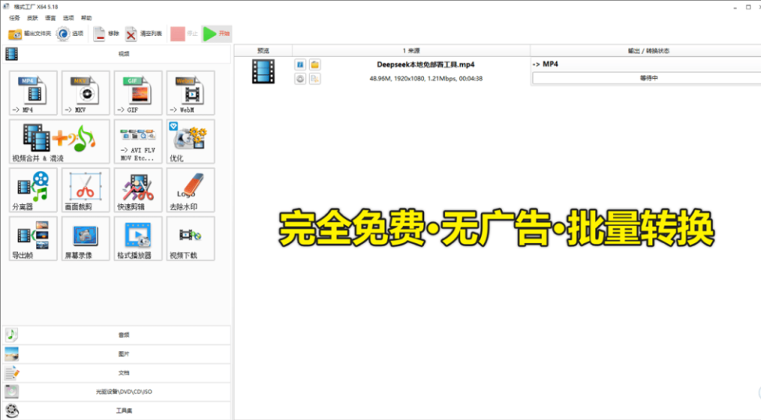
Task: Click the 等待中 waiting progress bar
Action: coord(648,77)
